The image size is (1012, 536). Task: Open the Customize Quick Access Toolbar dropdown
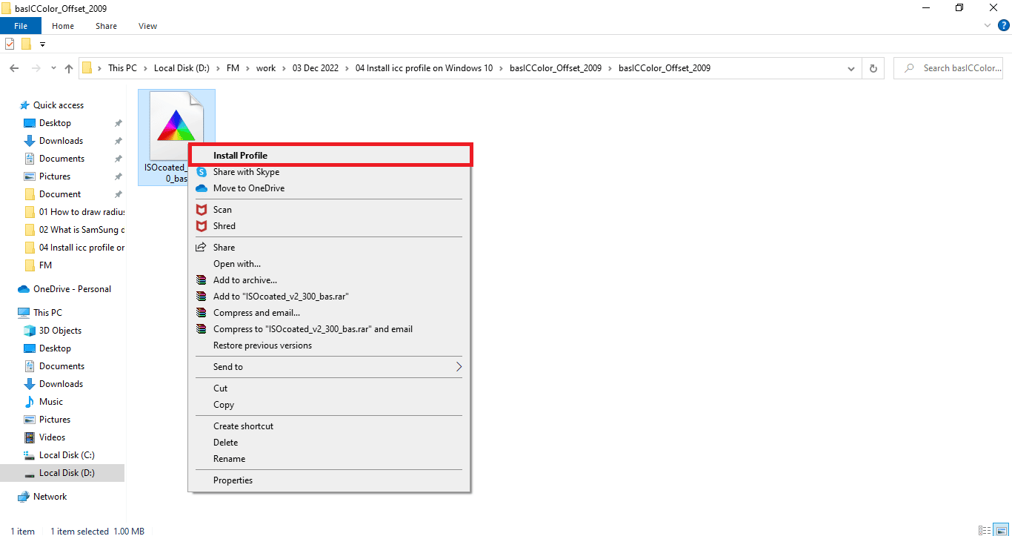[x=42, y=44]
